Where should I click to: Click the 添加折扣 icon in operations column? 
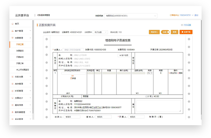(170, 73)
